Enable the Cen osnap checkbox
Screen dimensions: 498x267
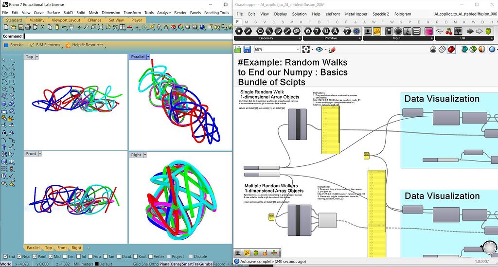point(65,256)
